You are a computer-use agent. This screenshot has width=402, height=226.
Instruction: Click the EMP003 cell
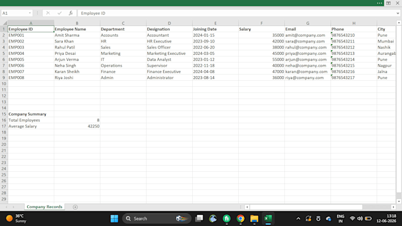(x=31, y=47)
